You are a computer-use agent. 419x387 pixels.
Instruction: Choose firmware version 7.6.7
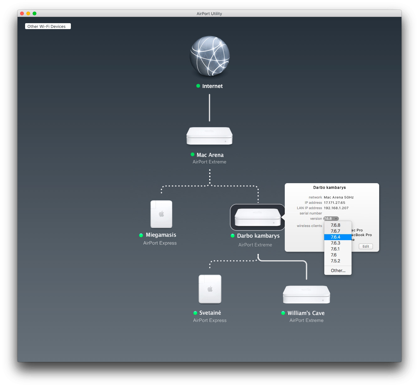338,231
